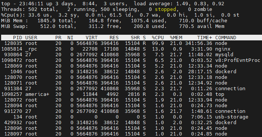
Task: Click the '311.2 free' swap value
Action: point(105,26)
